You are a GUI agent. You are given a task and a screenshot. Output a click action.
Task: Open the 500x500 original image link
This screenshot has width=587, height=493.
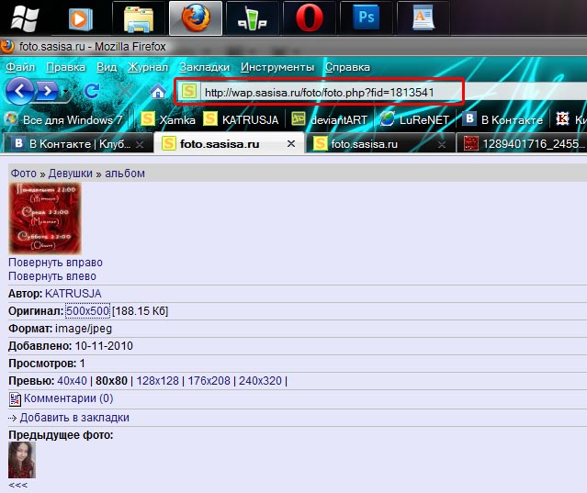pos(87,311)
